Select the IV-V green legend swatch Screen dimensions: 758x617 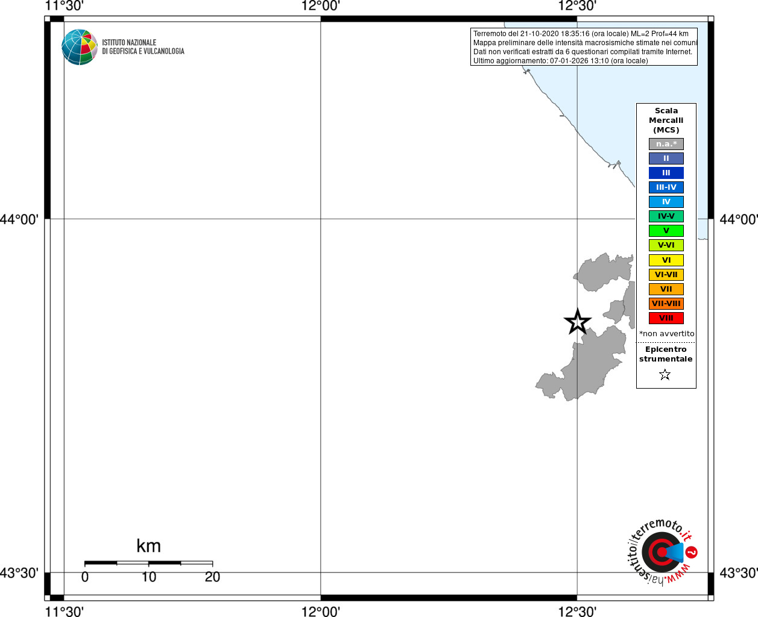click(666, 216)
